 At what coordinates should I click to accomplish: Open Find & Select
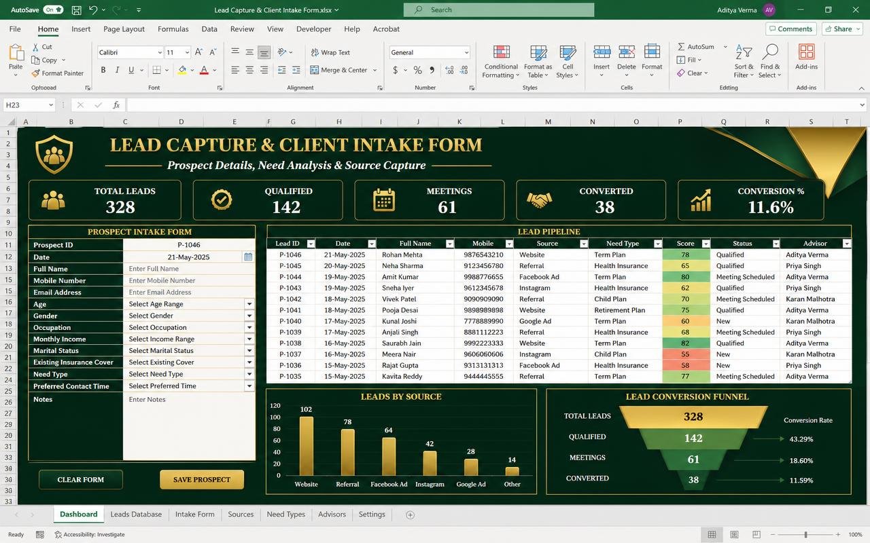770,61
